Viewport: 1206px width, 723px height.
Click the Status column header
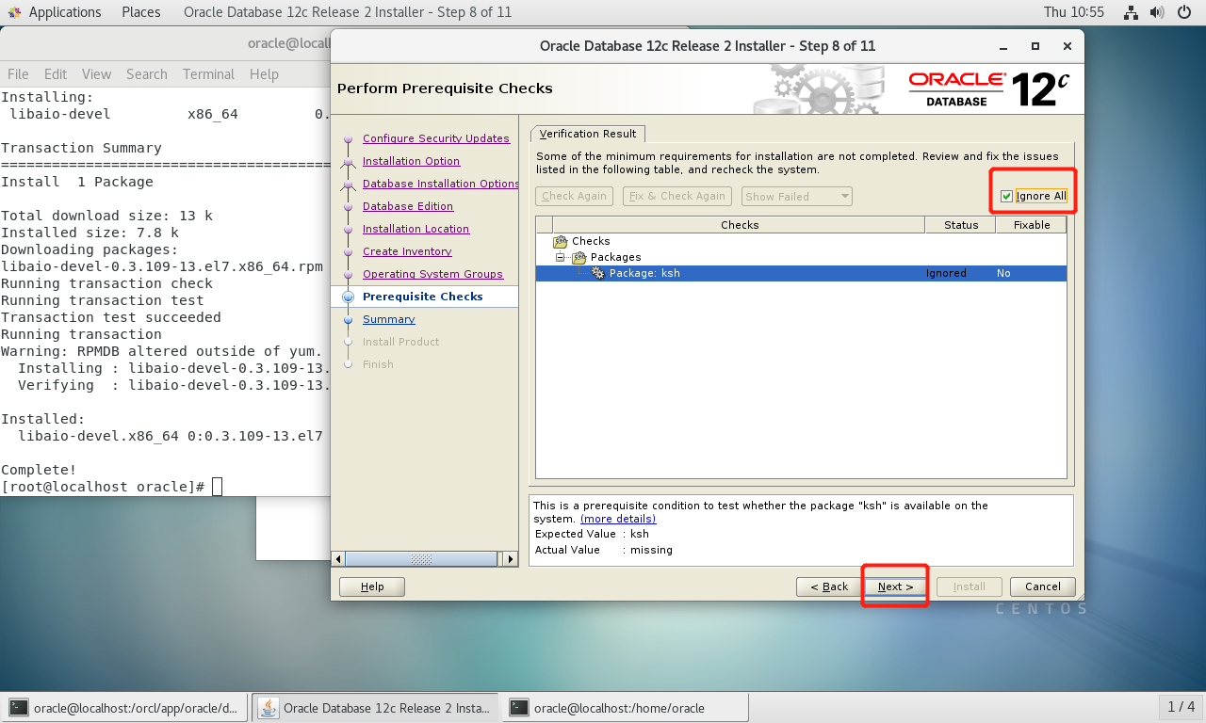click(961, 225)
